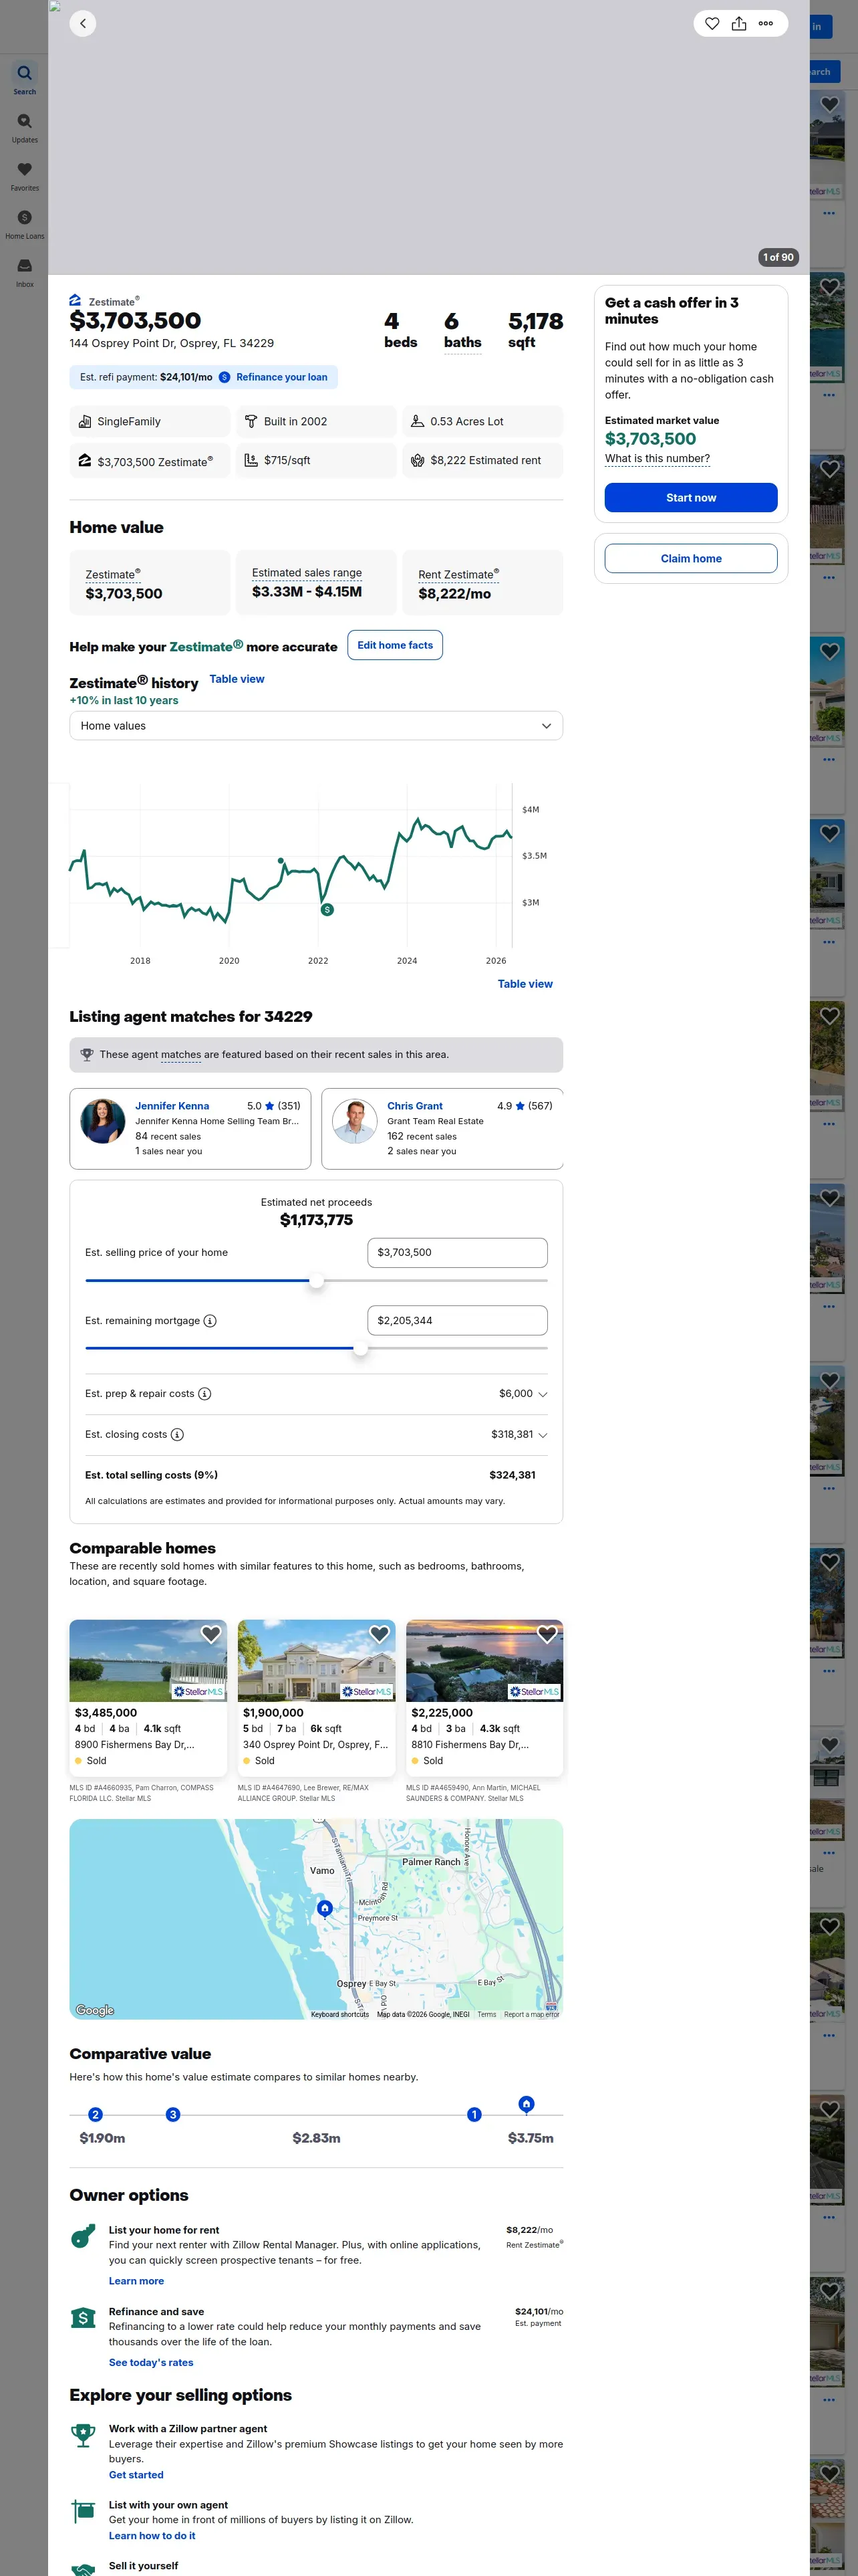
Task: Click What is this number? link
Action: tap(658, 459)
